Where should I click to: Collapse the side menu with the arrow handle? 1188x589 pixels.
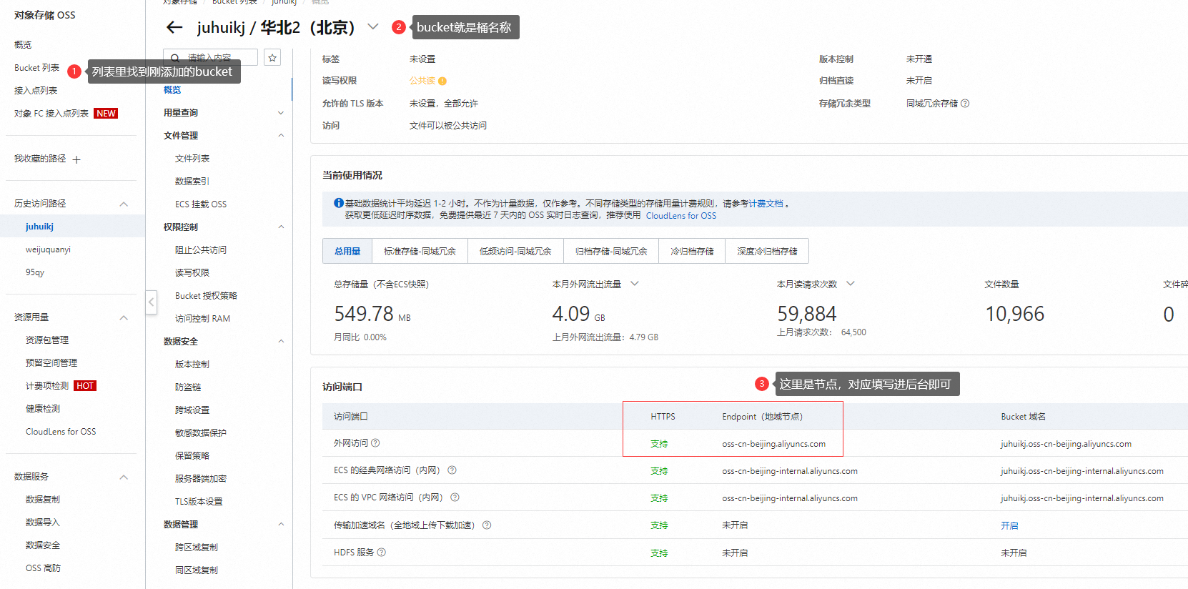coord(152,302)
